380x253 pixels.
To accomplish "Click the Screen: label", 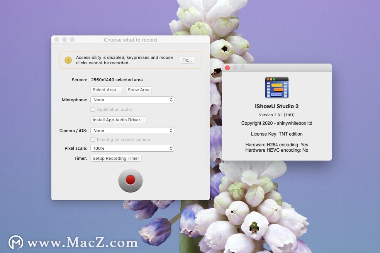I will point(80,80).
